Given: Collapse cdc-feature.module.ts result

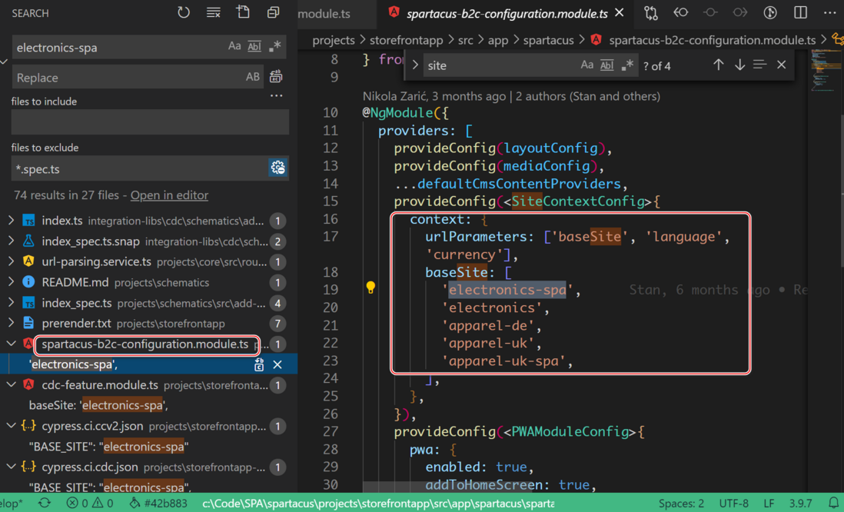Looking at the screenshot, I should tap(12, 384).
